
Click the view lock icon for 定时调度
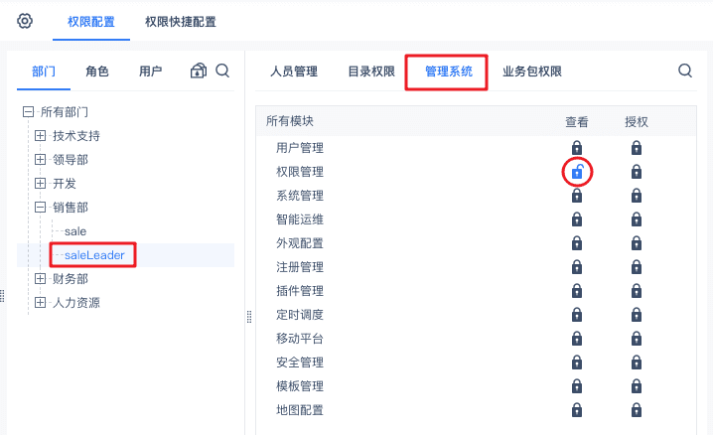pos(577,315)
